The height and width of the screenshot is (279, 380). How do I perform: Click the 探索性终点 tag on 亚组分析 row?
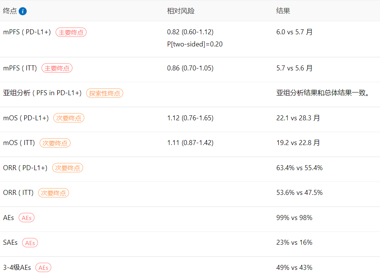(105, 93)
